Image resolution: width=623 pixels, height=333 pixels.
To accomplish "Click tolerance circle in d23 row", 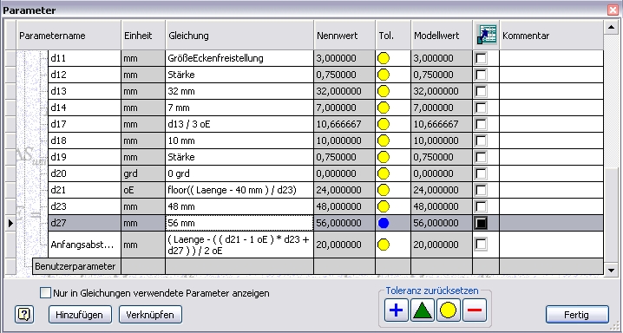I will 384,206.
